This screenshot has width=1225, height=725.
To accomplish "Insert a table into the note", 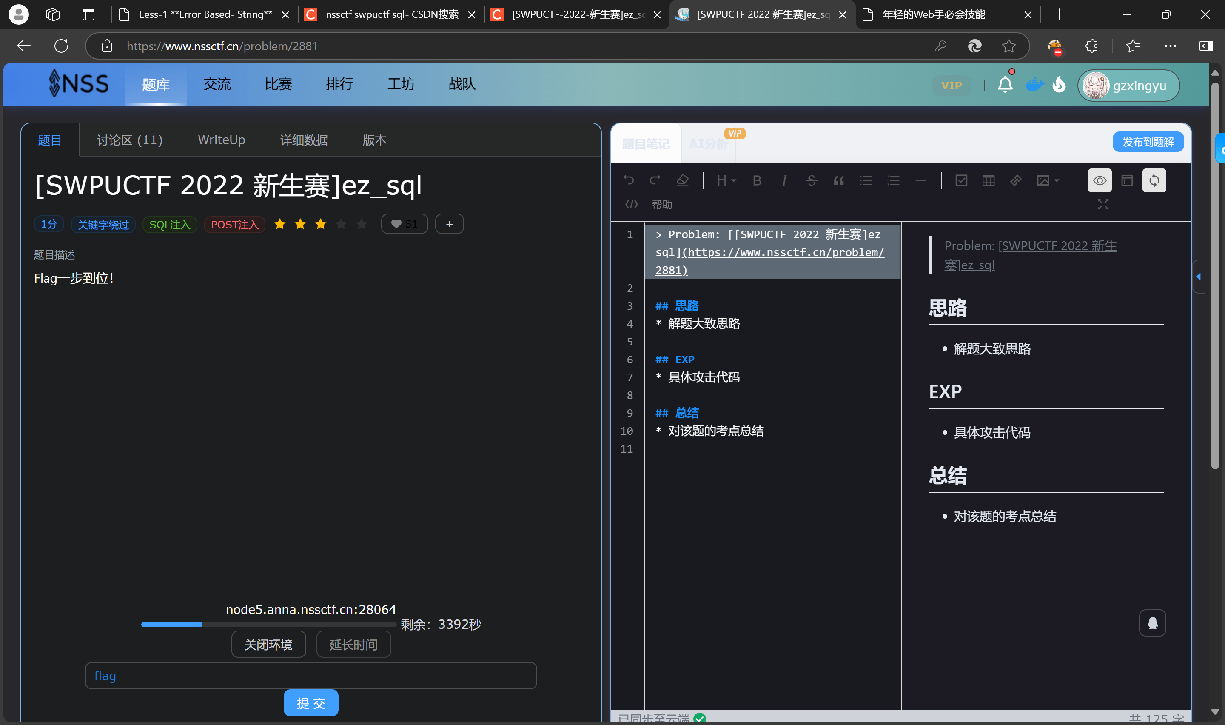I will tap(989, 180).
